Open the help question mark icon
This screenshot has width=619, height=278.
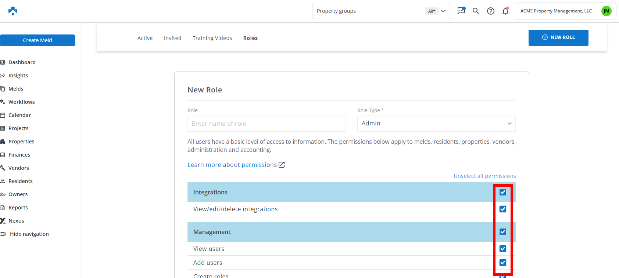pyautogui.click(x=490, y=11)
